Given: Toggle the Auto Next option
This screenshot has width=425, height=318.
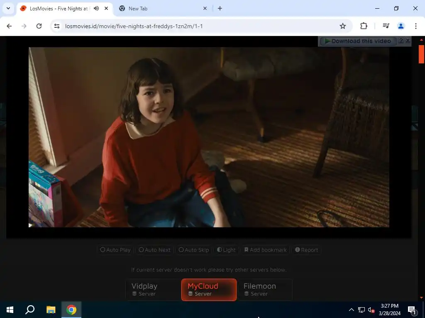Looking at the screenshot, I should [x=155, y=250].
